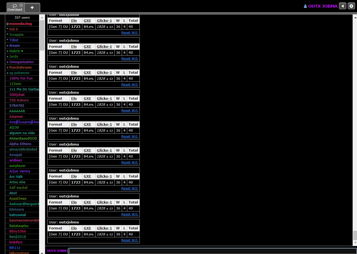
Task: Click the 337 users count header
Action: [x=22, y=17]
